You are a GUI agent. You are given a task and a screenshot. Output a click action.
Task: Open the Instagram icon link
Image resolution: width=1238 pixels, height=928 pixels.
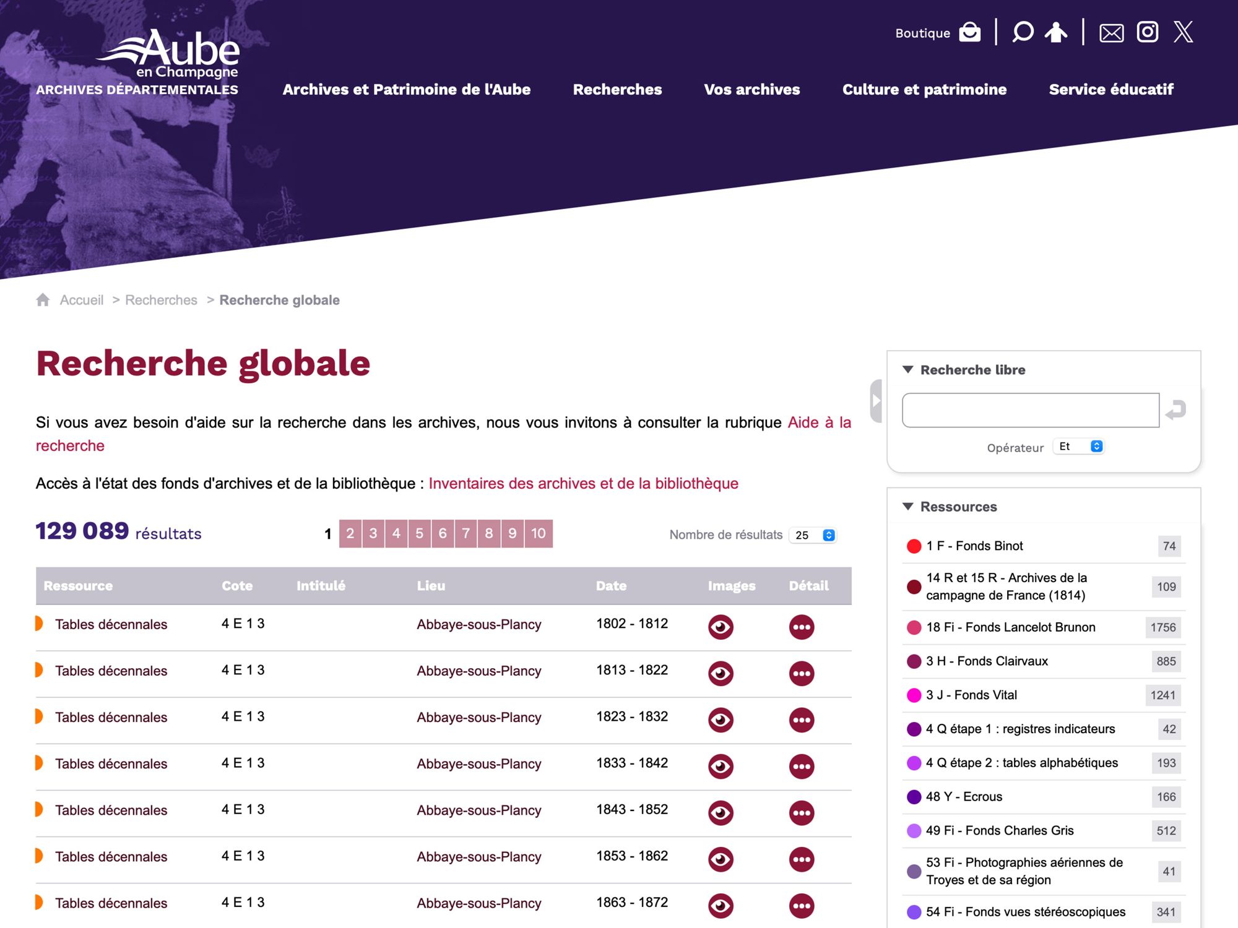coord(1147,32)
